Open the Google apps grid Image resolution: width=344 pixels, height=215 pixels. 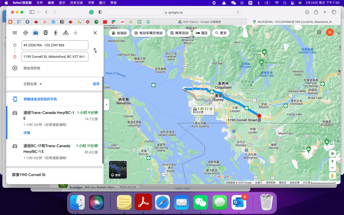(x=319, y=32)
